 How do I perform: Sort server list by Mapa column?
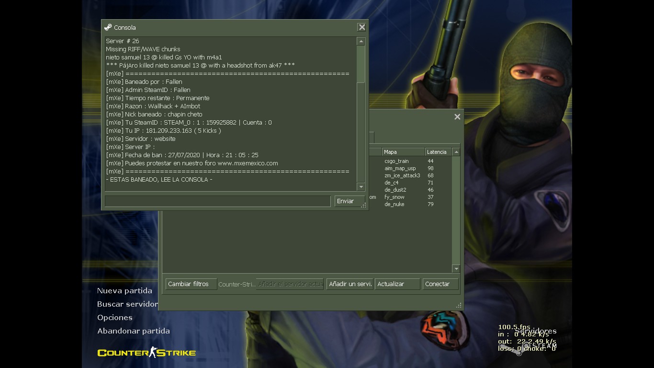404,152
